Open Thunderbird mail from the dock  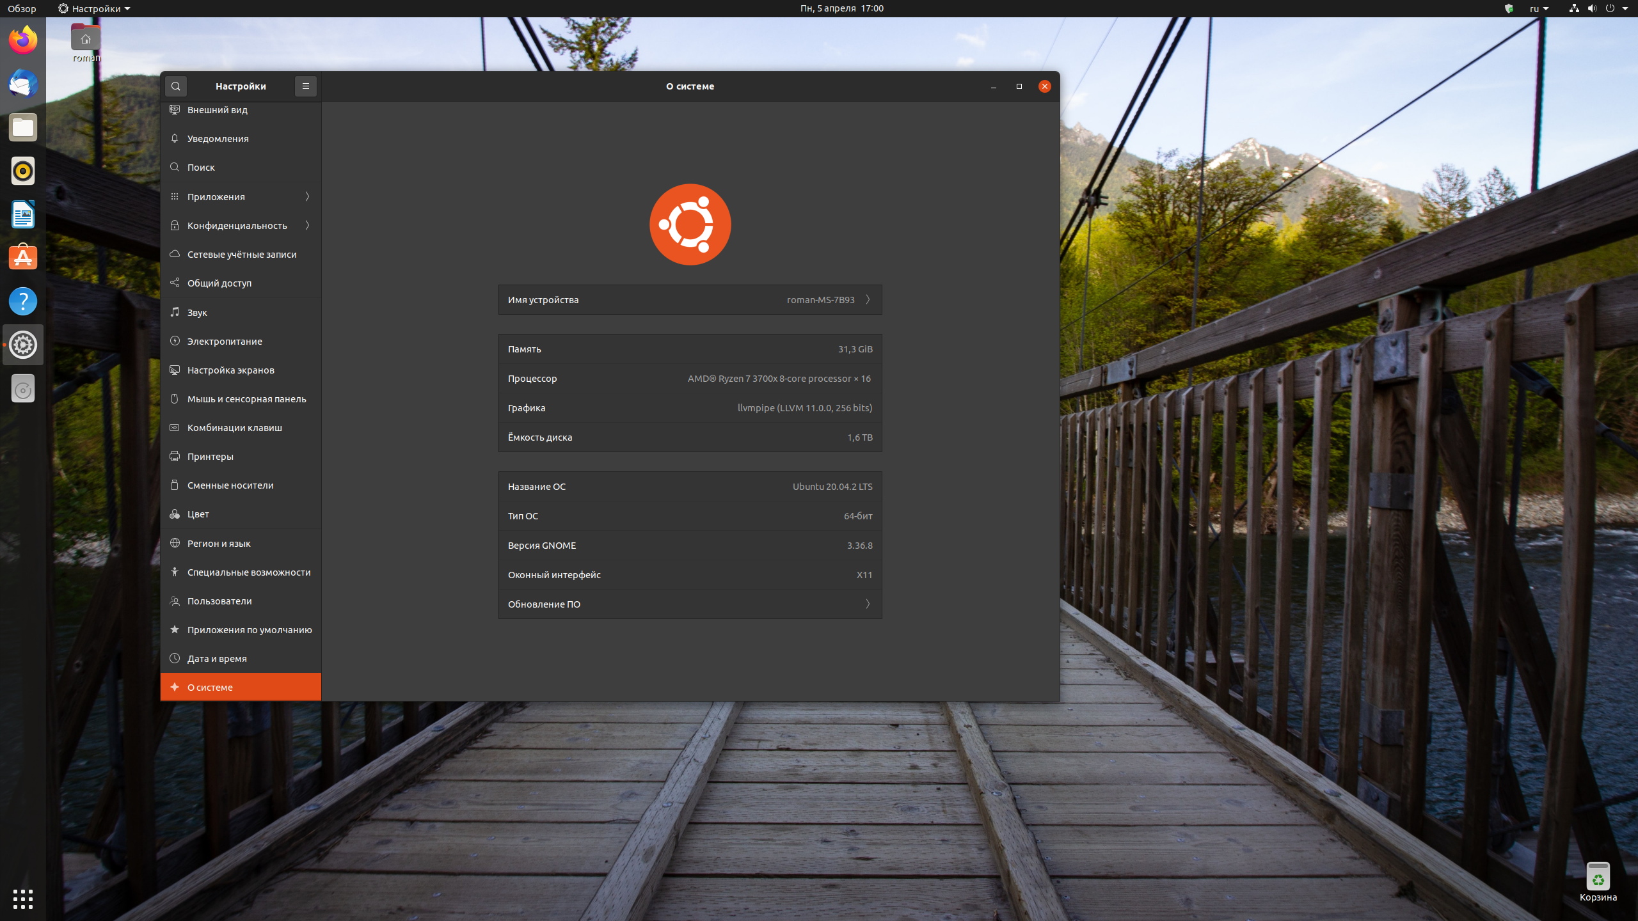(x=23, y=84)
